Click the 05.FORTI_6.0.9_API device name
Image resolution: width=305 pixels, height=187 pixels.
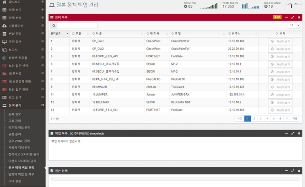click(105, 56)
